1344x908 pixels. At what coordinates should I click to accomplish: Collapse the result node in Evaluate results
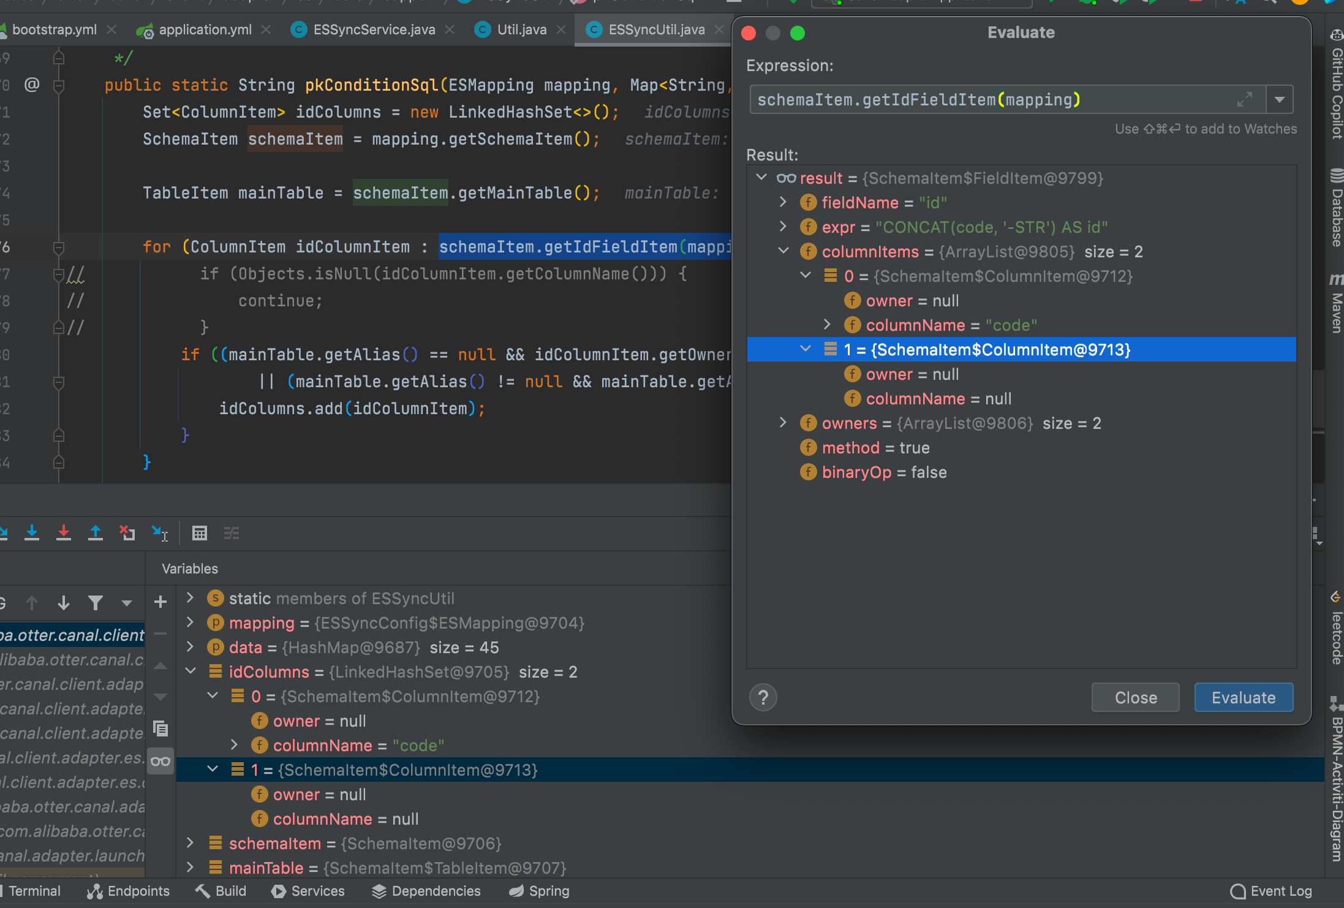pos(761,178)
